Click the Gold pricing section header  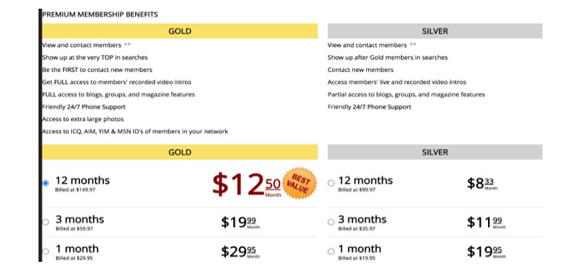(179, 152)
